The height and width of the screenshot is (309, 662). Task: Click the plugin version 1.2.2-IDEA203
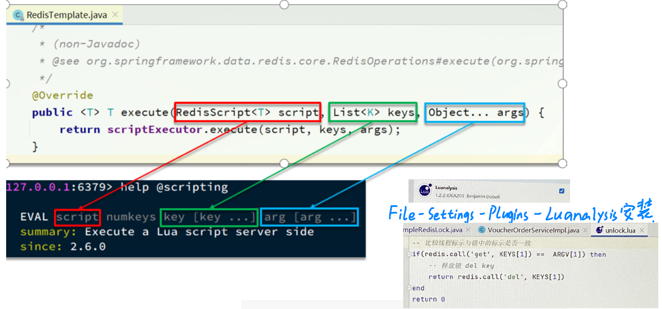point(450,196)
